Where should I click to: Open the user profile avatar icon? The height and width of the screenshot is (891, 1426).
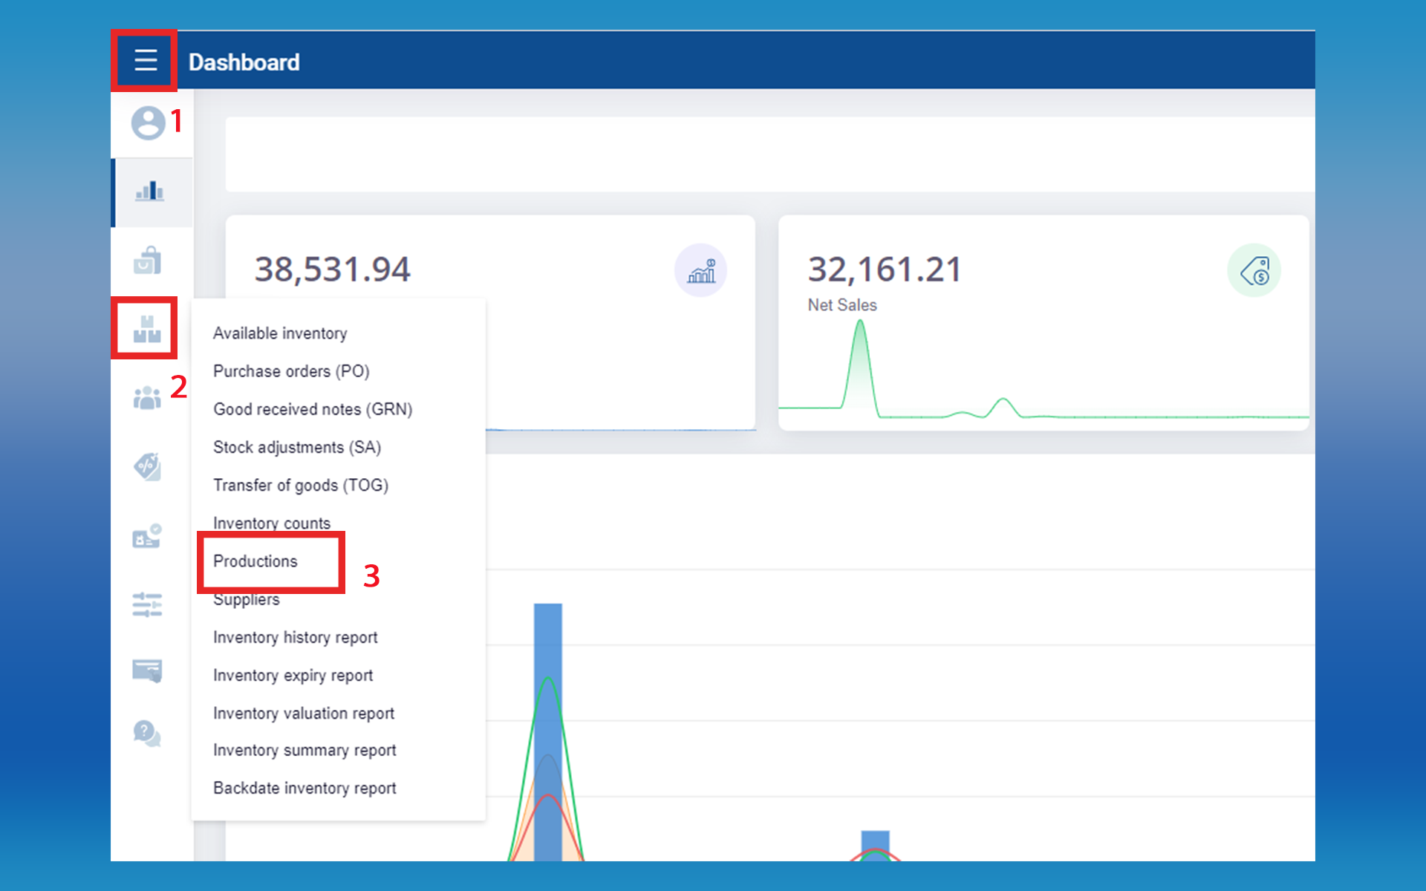[148, 123]
